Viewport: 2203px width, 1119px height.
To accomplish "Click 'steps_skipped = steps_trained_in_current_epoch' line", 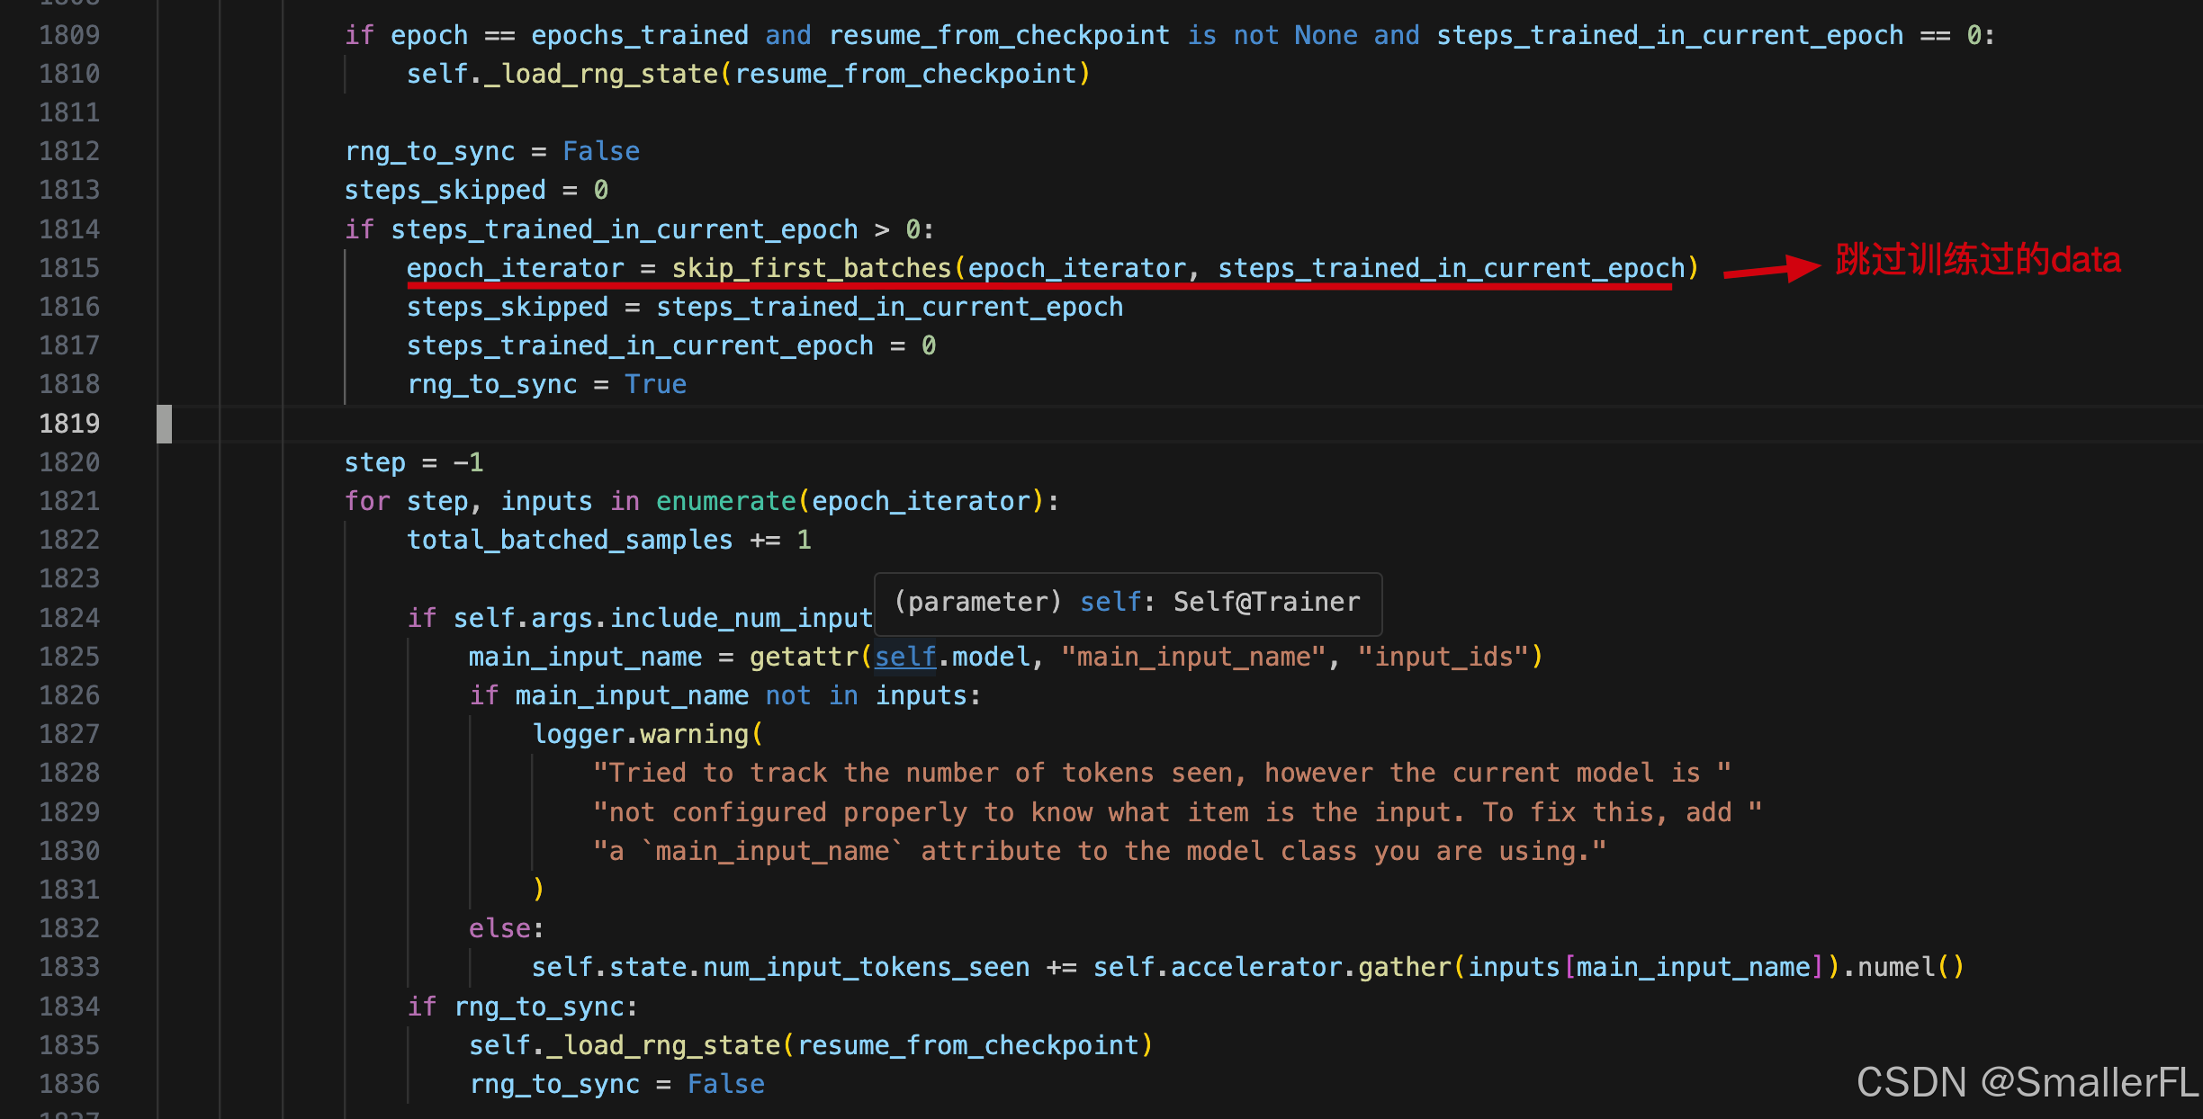I will 765,307.
